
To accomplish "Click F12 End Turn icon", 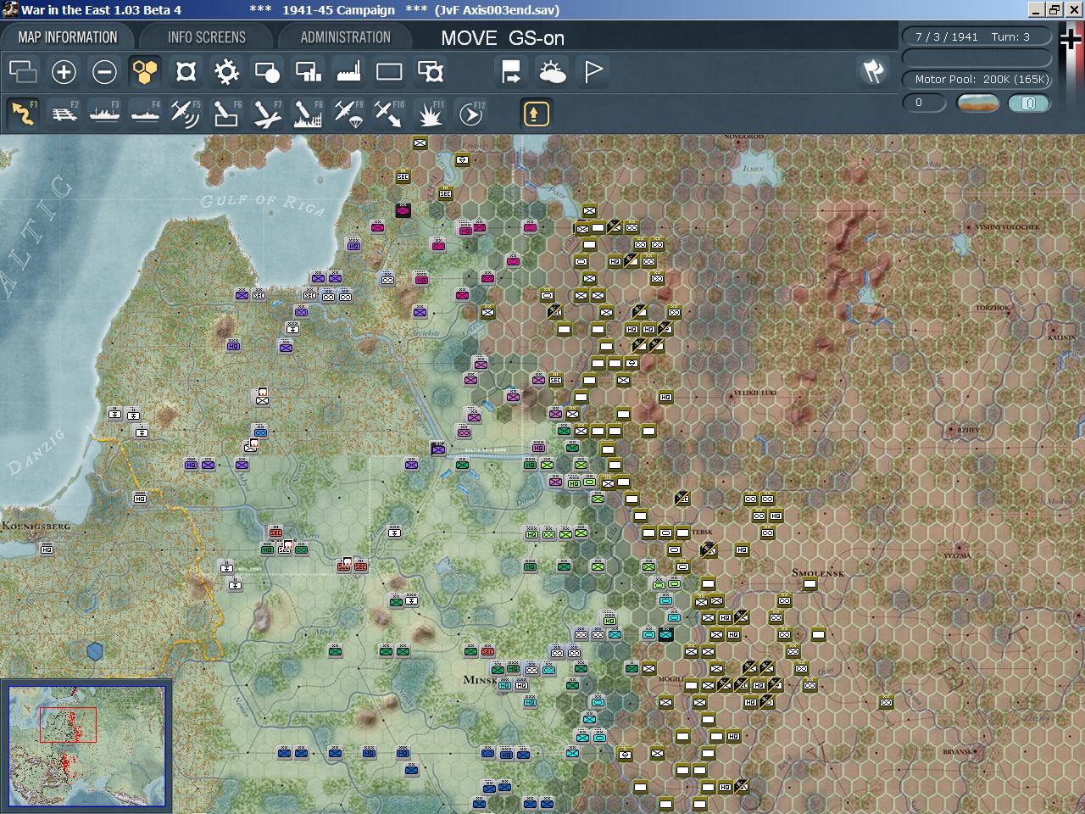I will pyautogui.click(x=470, y=113).
